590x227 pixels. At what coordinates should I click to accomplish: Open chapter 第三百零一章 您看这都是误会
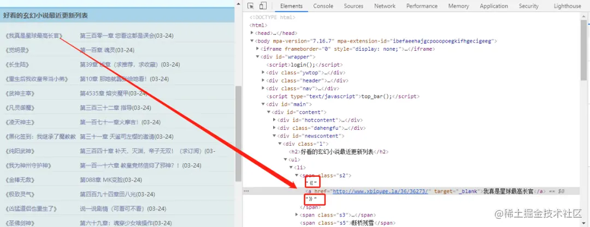117,35
